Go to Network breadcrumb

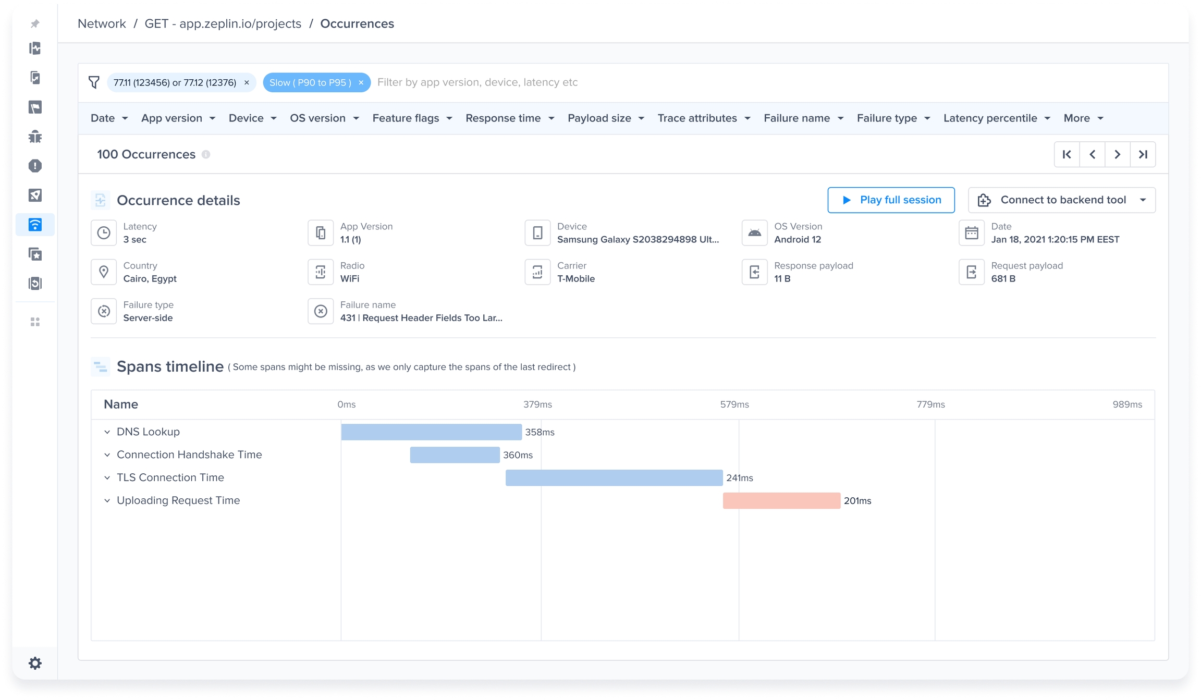pos(102,24)
